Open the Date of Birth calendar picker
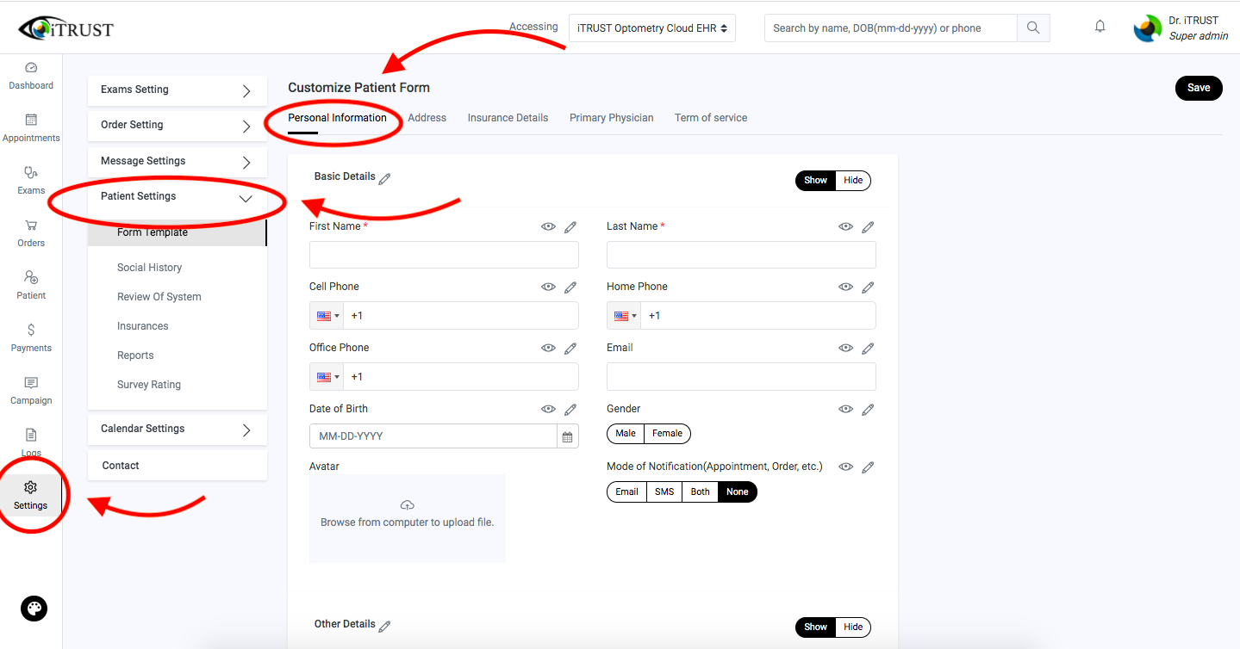This screenshot has width=1240, height=649. click(x=567, y=436)
